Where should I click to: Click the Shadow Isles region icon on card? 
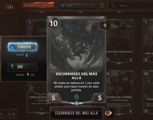pos(77,97)
